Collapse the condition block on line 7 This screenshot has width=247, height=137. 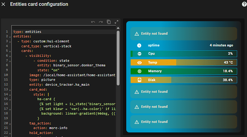10,61
